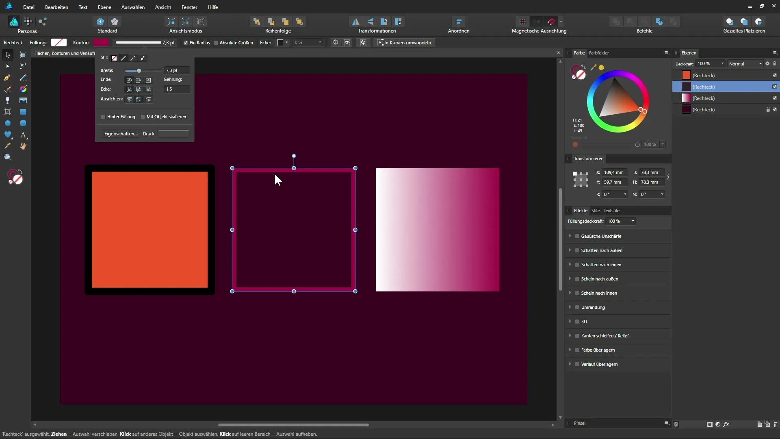Select the Heart shape tool
The height and width of the screenshot is (439, 780).
[x=8, y=135]
